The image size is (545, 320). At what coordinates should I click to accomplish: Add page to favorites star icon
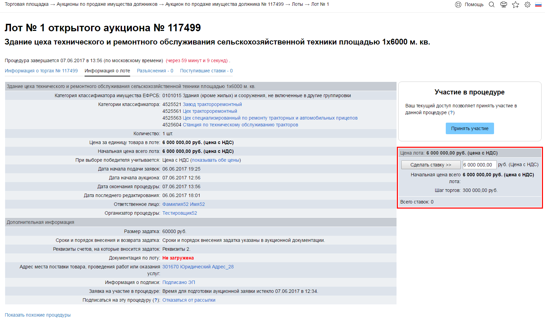[x=515, y=4]
